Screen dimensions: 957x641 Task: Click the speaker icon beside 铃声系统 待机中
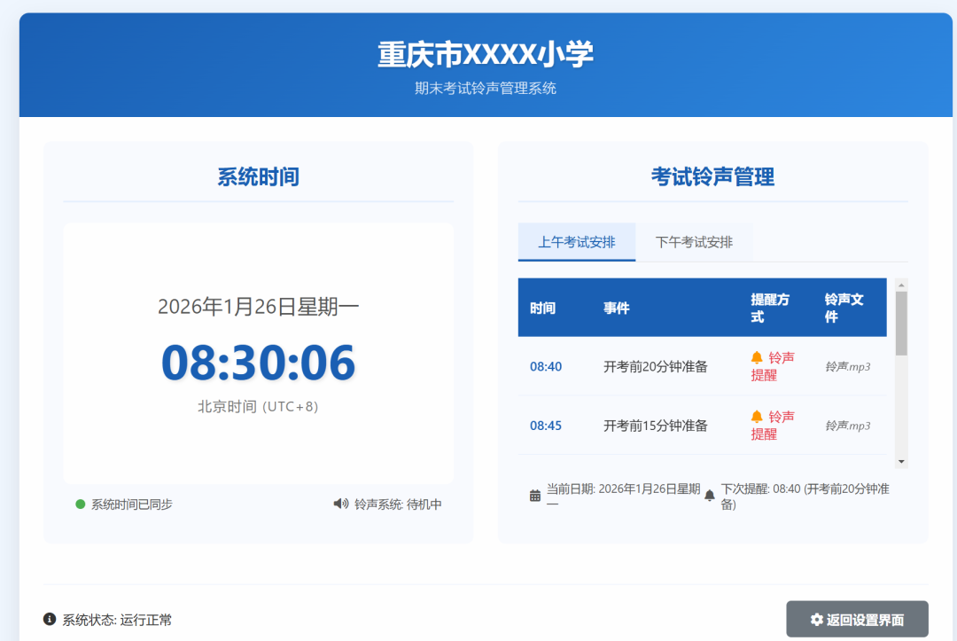(x=339, y=504)
